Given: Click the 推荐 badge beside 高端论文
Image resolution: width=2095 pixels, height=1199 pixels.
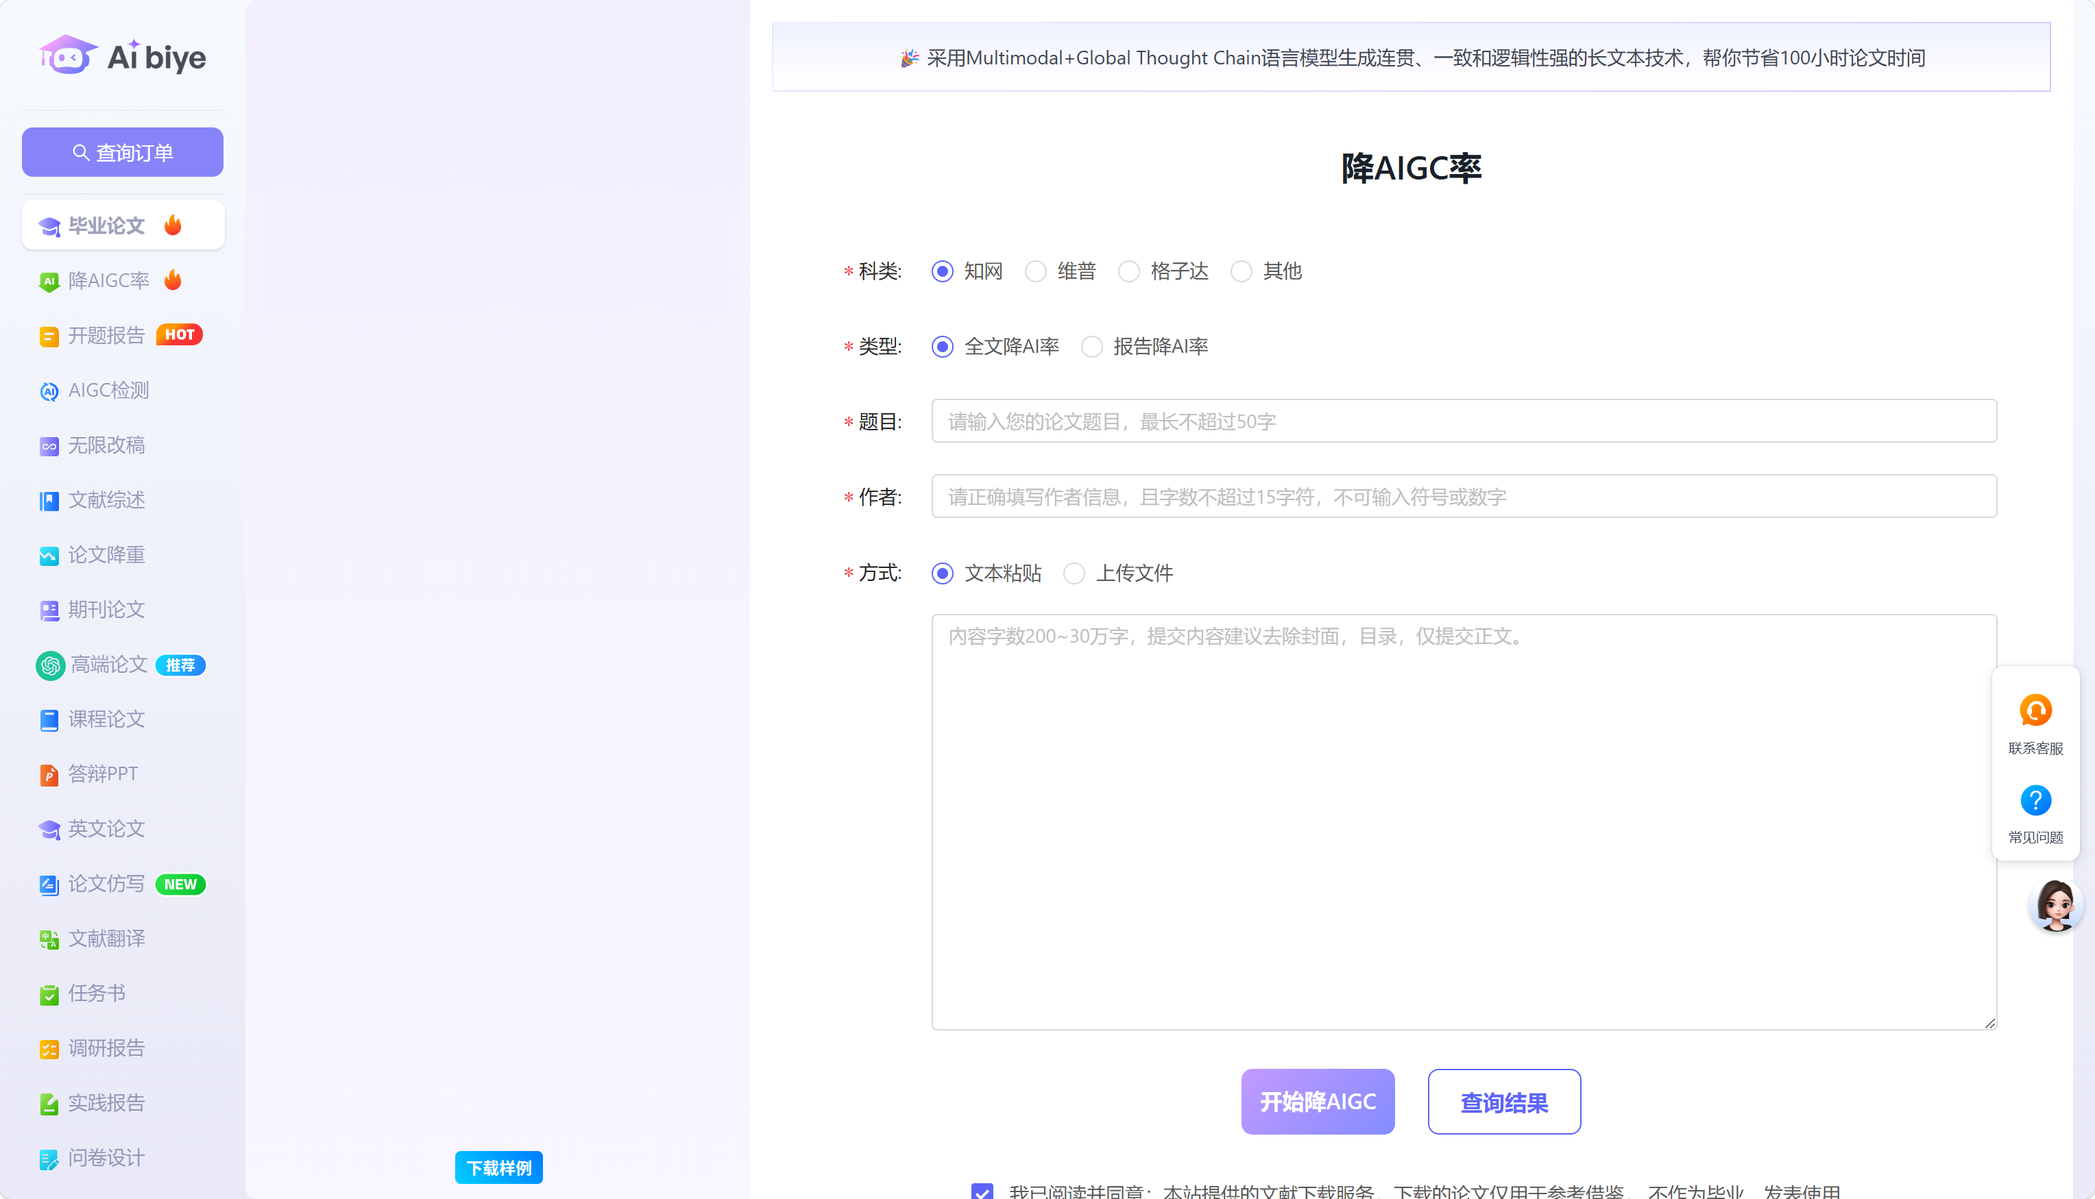Looking at the screenshot, I should [x=180, y=665].
